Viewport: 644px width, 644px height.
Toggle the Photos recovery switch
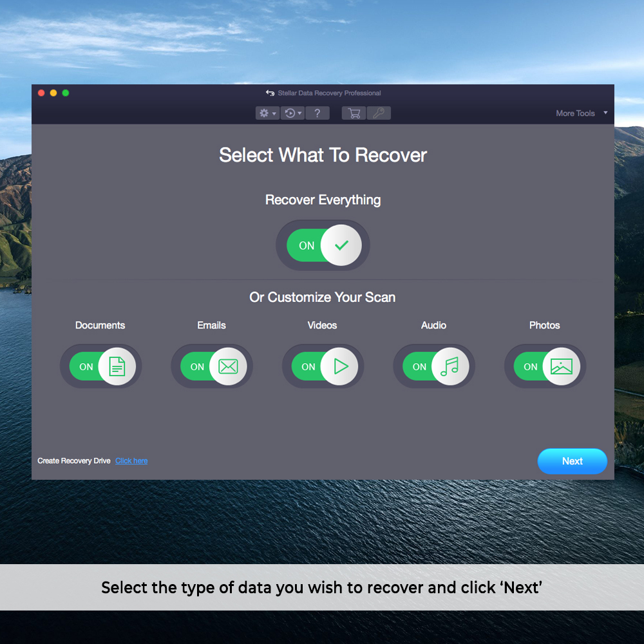(x=546, y=366)
